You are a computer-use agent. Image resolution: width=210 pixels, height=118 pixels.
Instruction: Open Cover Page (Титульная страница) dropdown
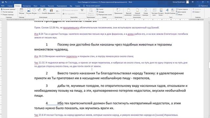point(8,9)
